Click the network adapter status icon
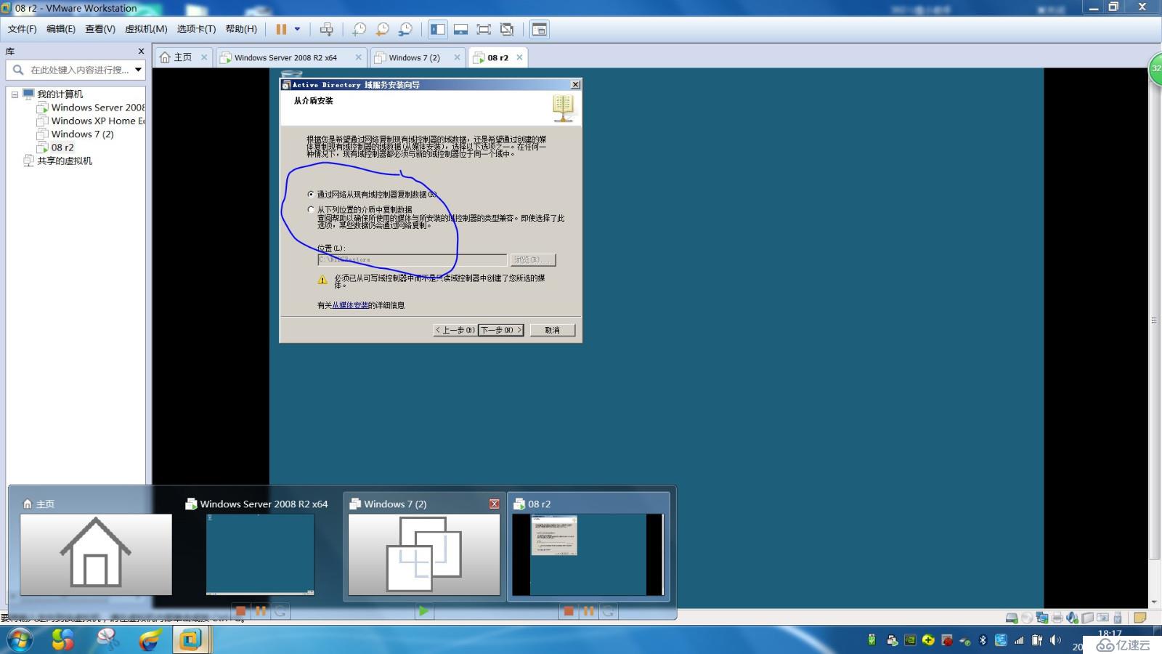1162x654 pixels. [x=1042, y=618]
